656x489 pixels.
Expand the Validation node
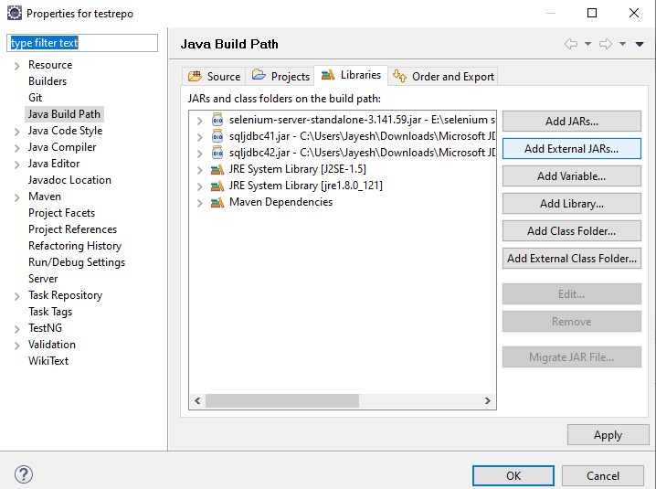tap(16, 345)
